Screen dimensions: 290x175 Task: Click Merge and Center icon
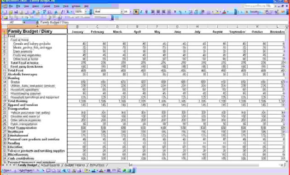coord(169,12)
